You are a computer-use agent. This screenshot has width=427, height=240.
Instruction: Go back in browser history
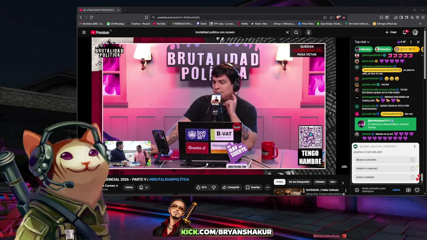coord(81,17)
